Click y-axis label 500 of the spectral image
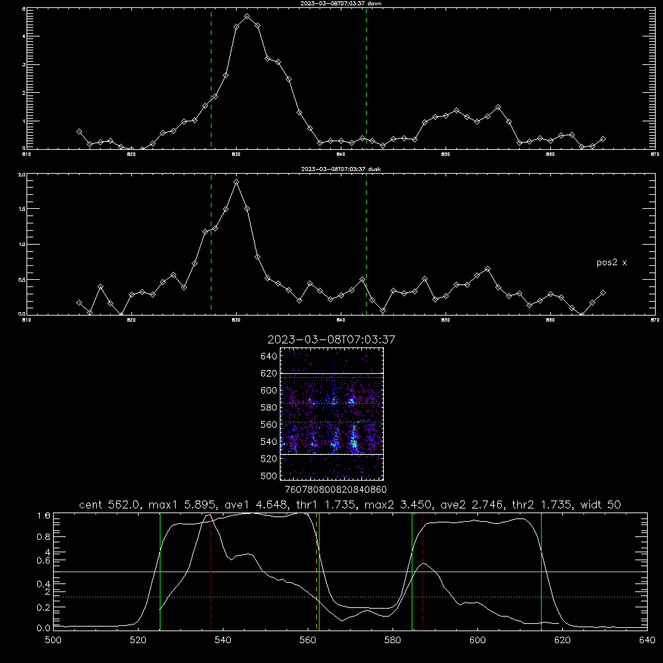The image size is (663, 663). (x=269, y=476)
